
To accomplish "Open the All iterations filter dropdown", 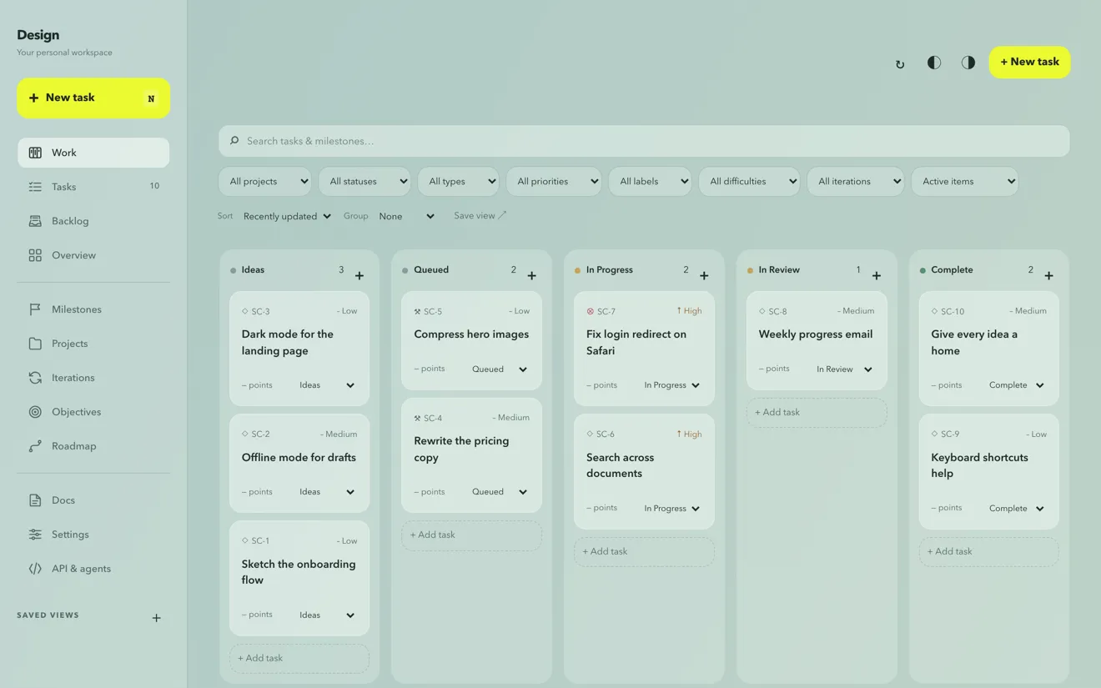I will click(x=855, y=181).
